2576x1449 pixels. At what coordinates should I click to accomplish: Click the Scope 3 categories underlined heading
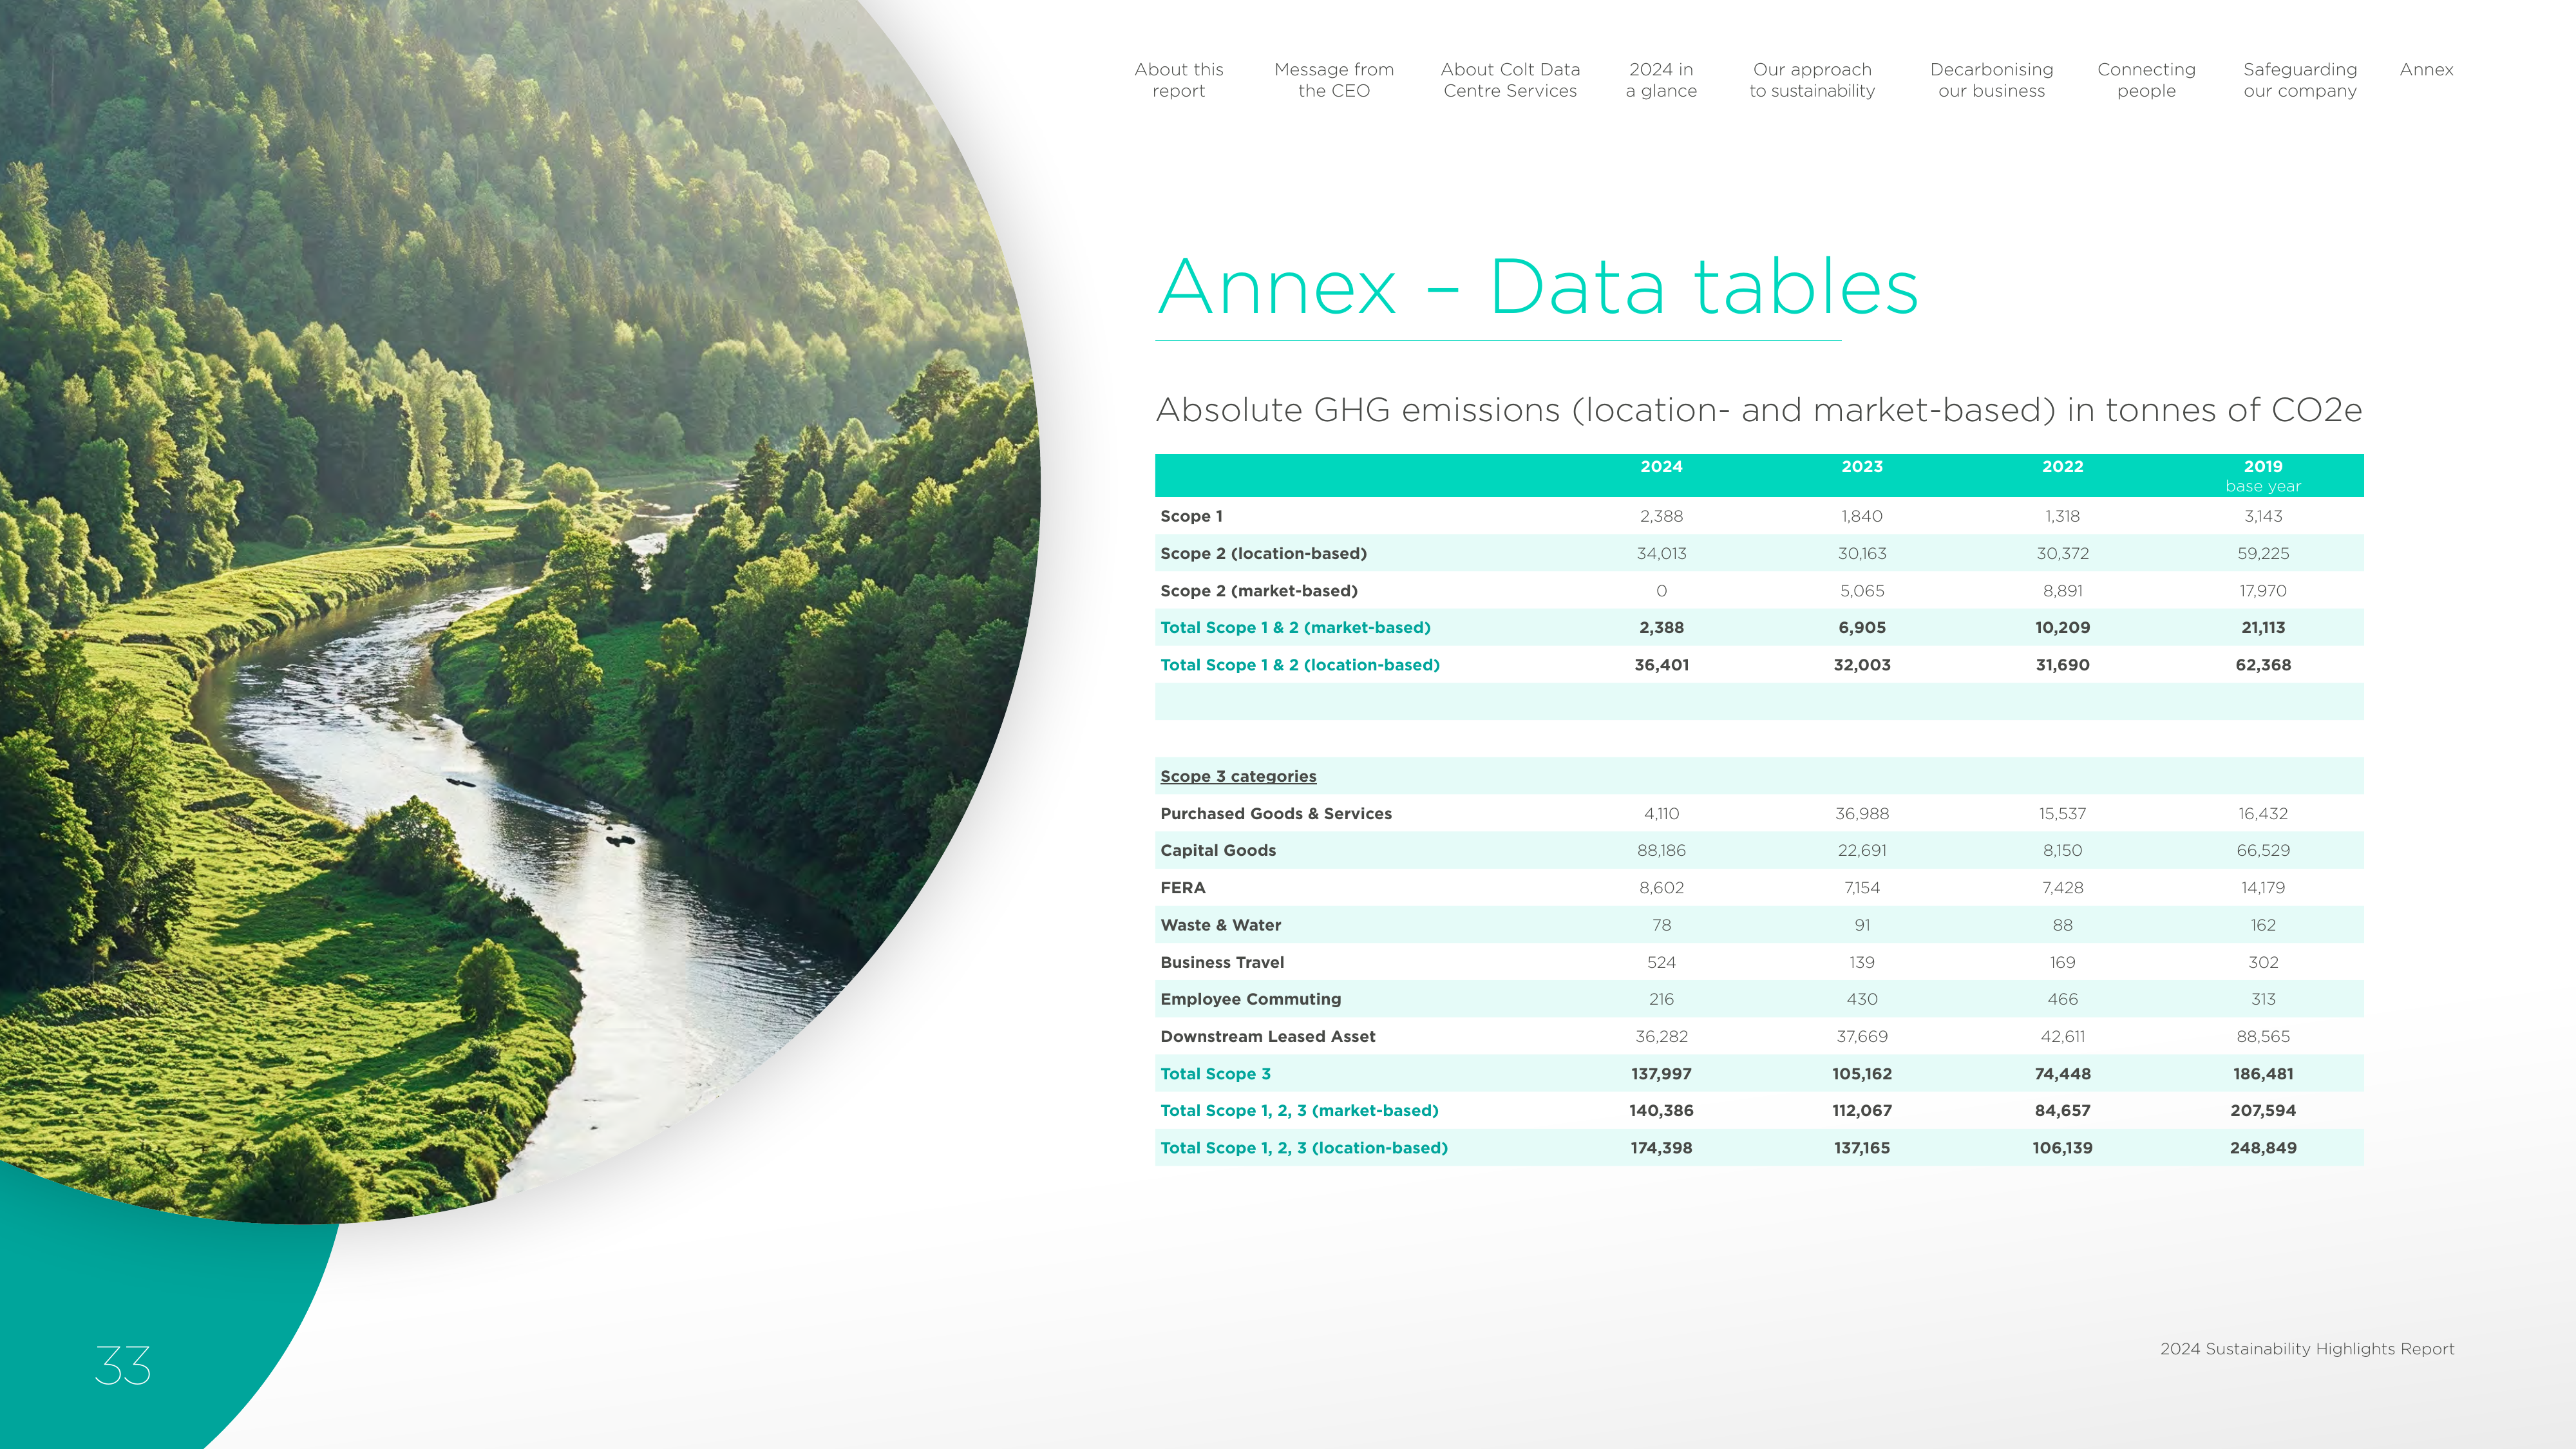(x=1238, y=776)
